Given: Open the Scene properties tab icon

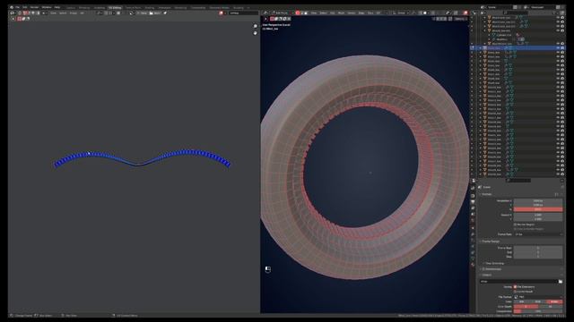Looking at the screenshot, I should 473,214.
